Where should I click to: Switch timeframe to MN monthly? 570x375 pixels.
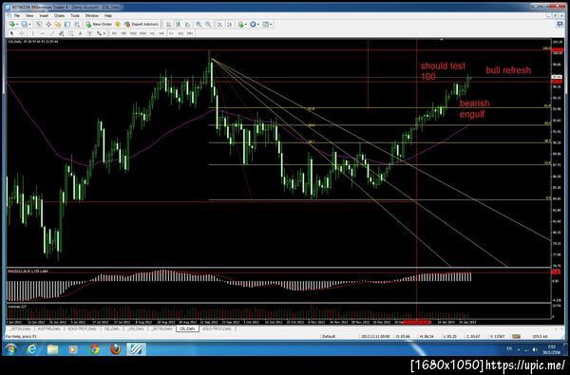[x=190, y=33]
